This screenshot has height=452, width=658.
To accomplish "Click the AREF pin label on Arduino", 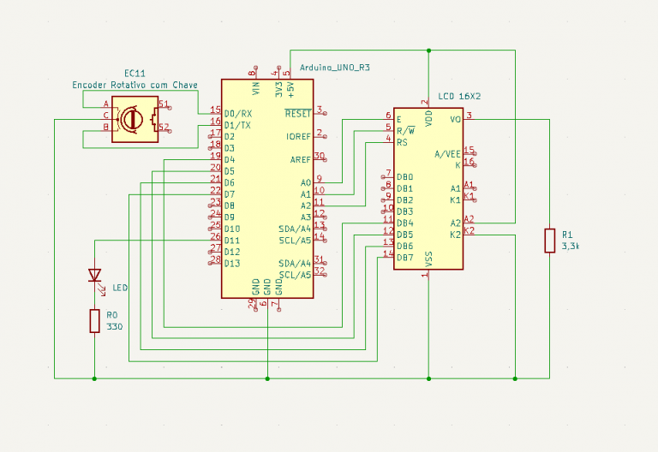I will click(x=300, y=159).
